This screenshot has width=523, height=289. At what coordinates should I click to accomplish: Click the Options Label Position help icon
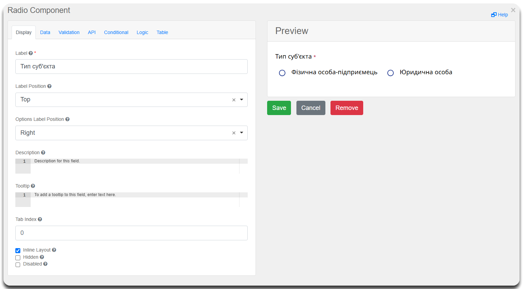click(67, 119)
